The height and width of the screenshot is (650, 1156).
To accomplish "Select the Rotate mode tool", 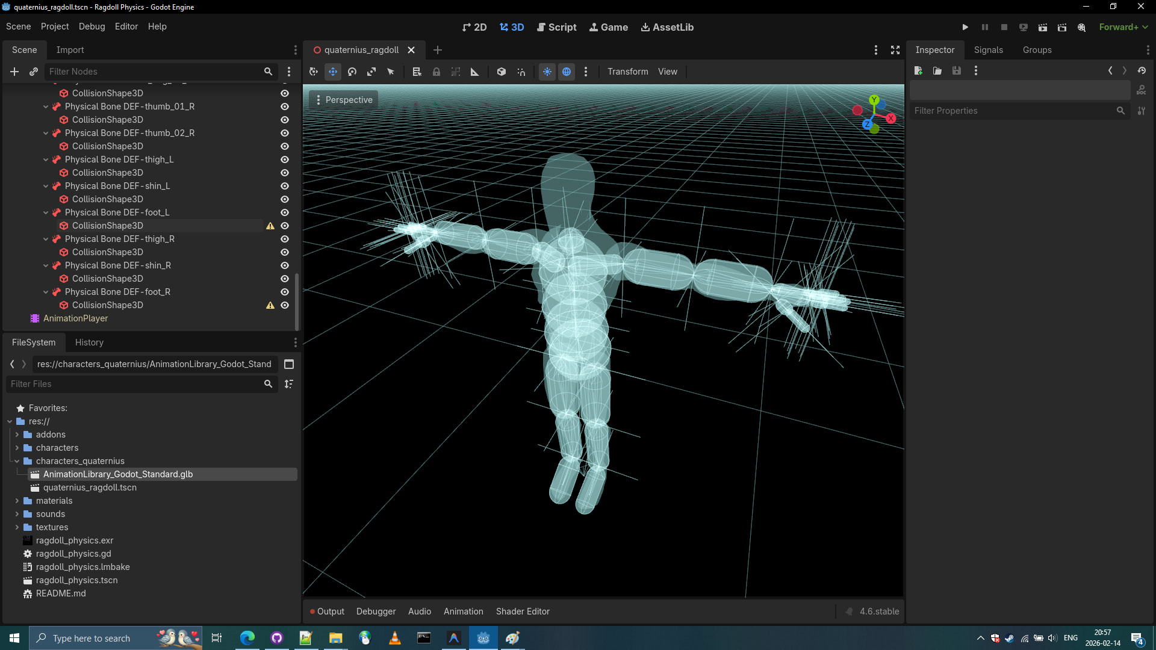I will point(352,72).
